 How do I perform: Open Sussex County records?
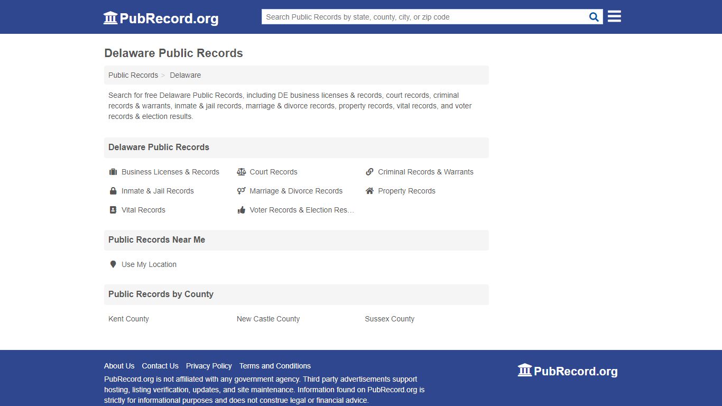[390, 319]
